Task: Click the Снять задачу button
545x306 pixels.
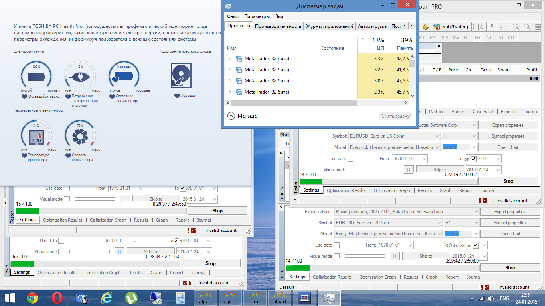Action: click(395, 116)
